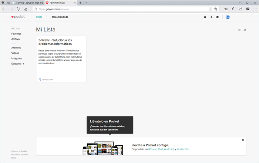Open the favorites hub icon
This screenshot has height=163, width=259.
coord(226,9)
